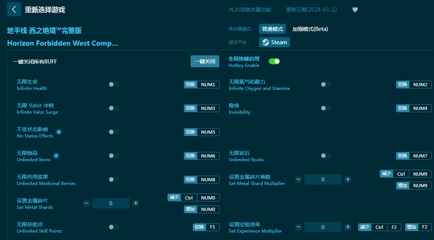The image size is (434, 240).
Task: Click NUM7 hotkey for Unlimited Rocks
Action: [414, 156]
